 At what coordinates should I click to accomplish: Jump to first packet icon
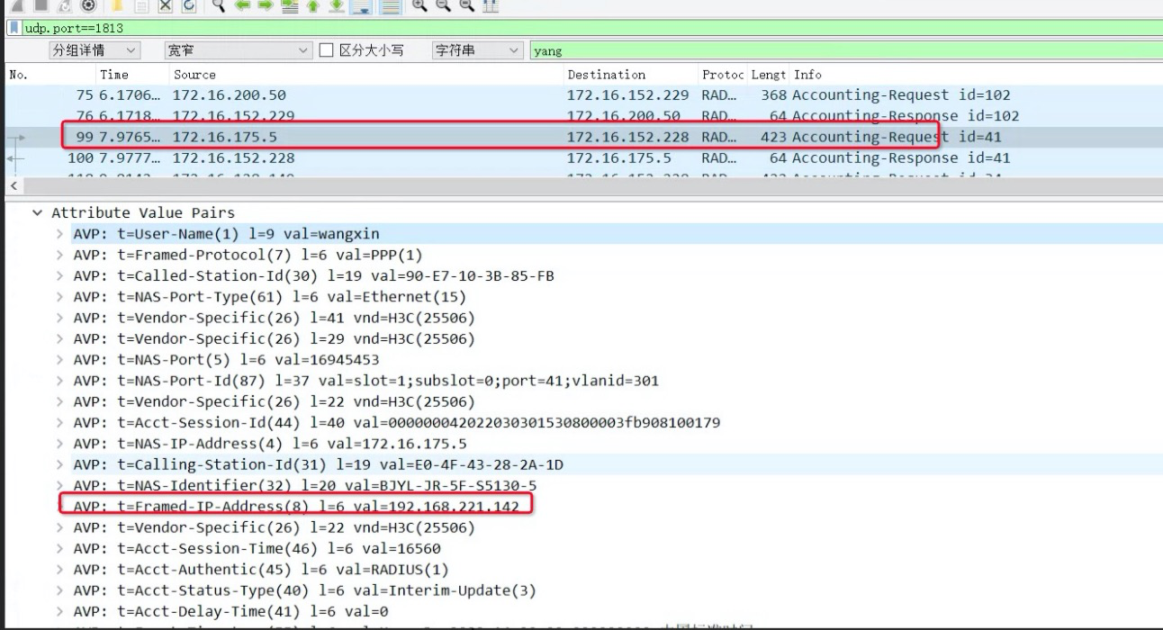[x=312, y=5]
